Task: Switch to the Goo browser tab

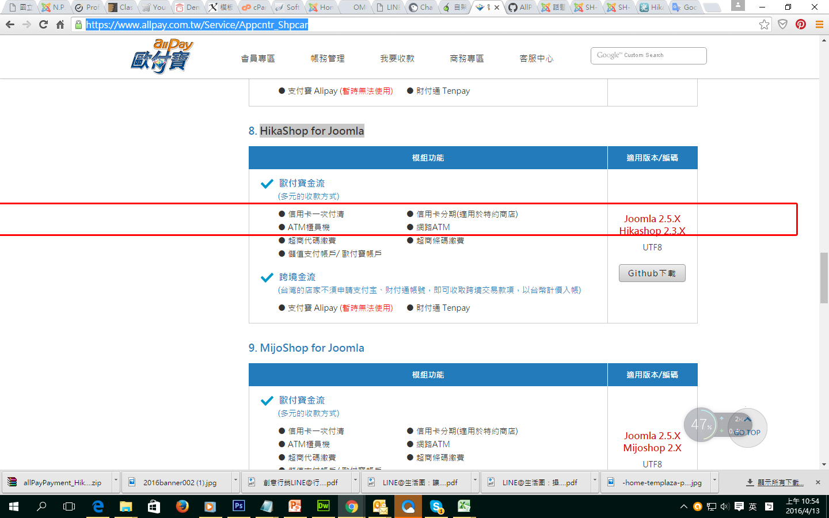Action: [x=685, y=7]
